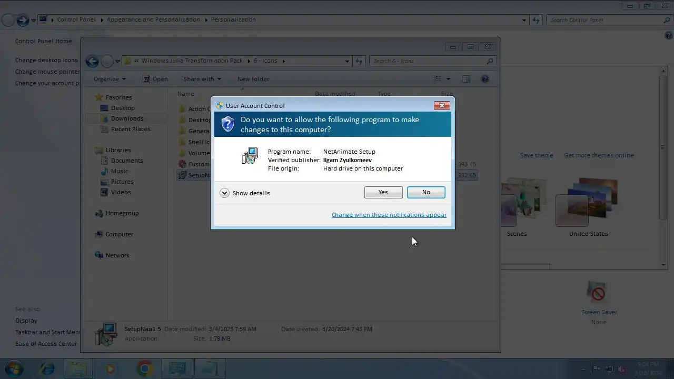Click the UAC shield icon in banner
Screen dimensions: 674x379
[227, 124]
